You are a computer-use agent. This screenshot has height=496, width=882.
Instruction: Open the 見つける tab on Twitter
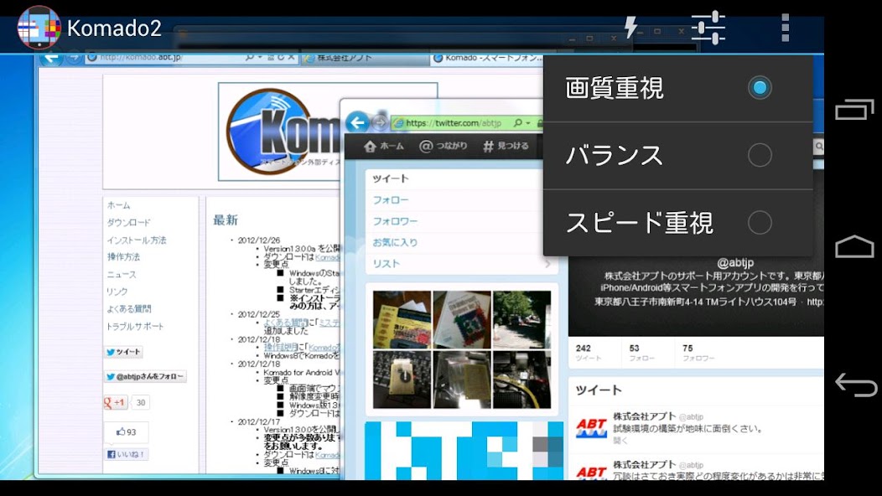tap(506, 147)
